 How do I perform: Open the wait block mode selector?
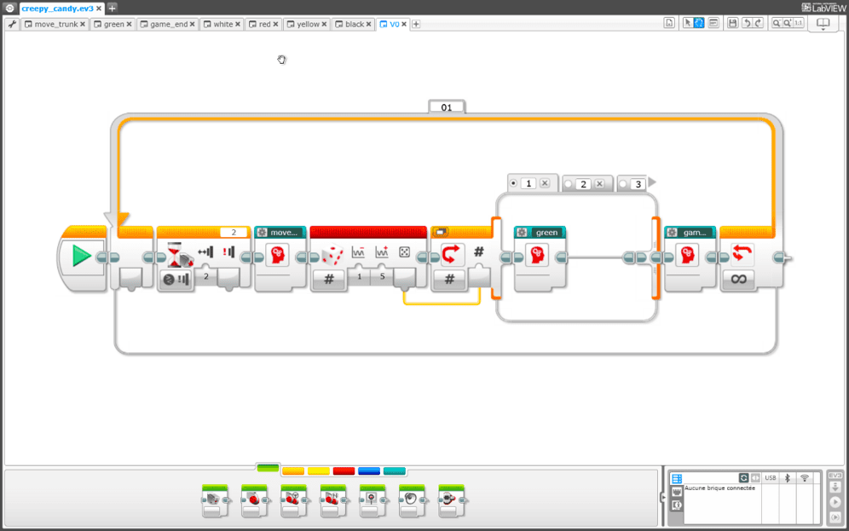pos(176,278)
